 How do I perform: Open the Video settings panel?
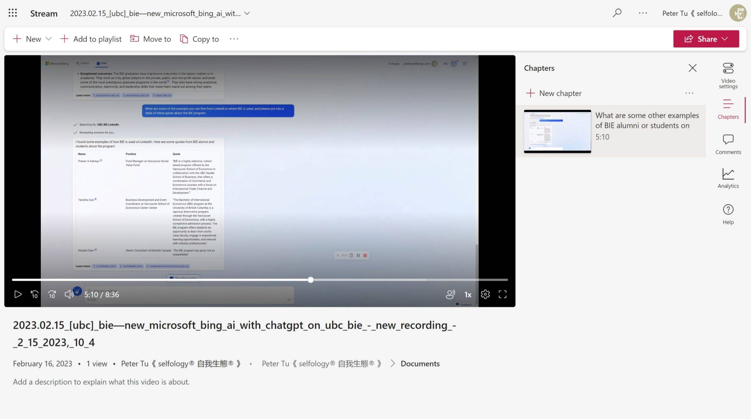click(x=728, y=76)
